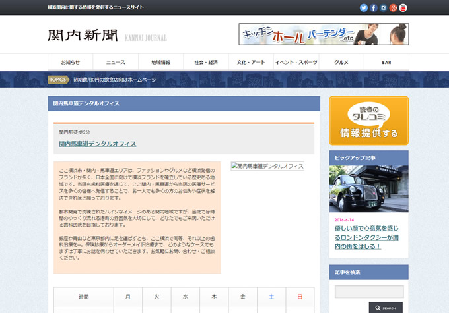Click the 木 column header

(214, 297)
